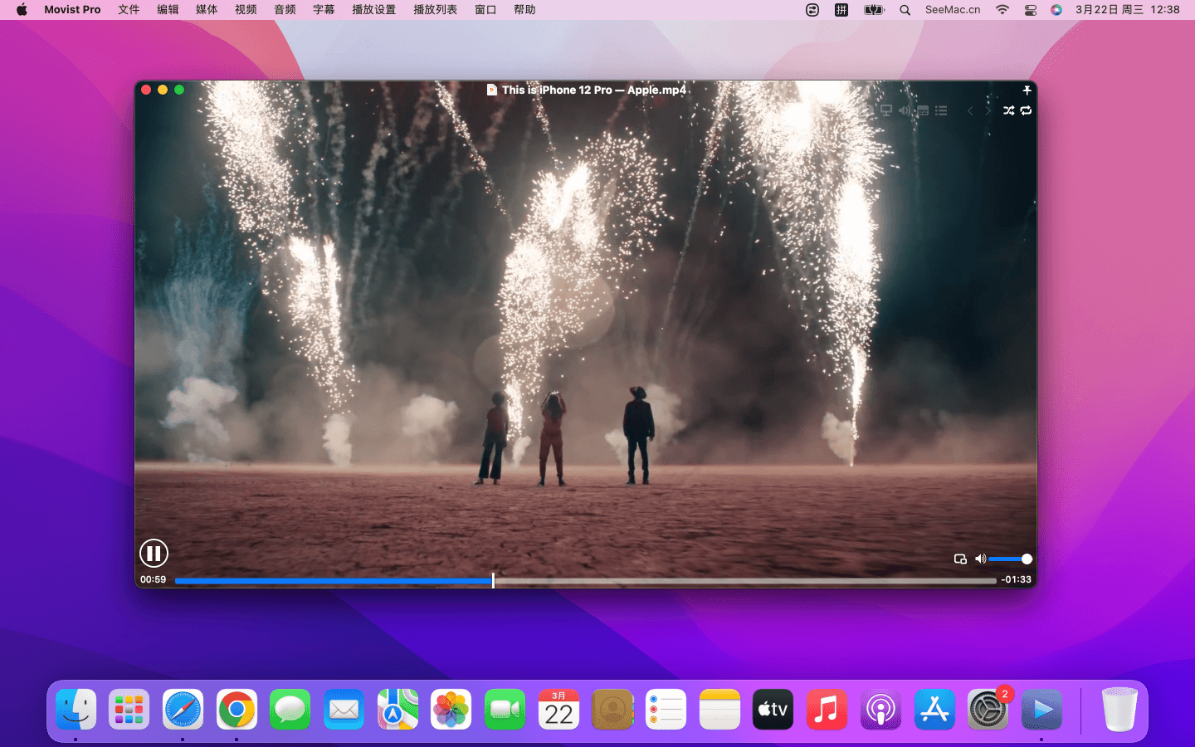Open Mail from the Dock

(344, 710)
